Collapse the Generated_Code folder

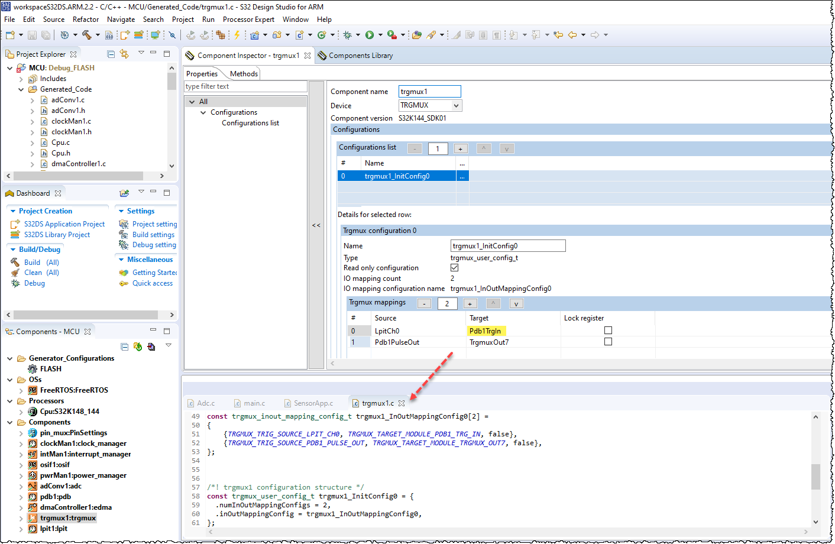[x=21, y=89]
